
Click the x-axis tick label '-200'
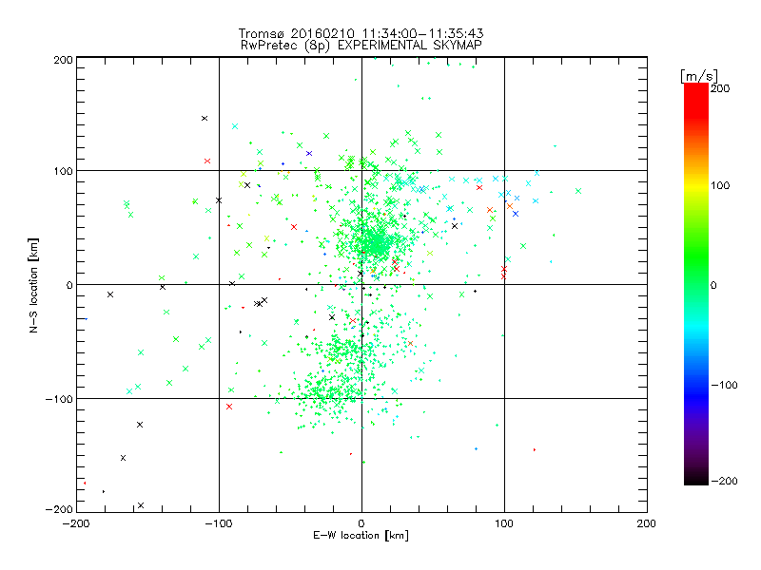tap(76, 523)
